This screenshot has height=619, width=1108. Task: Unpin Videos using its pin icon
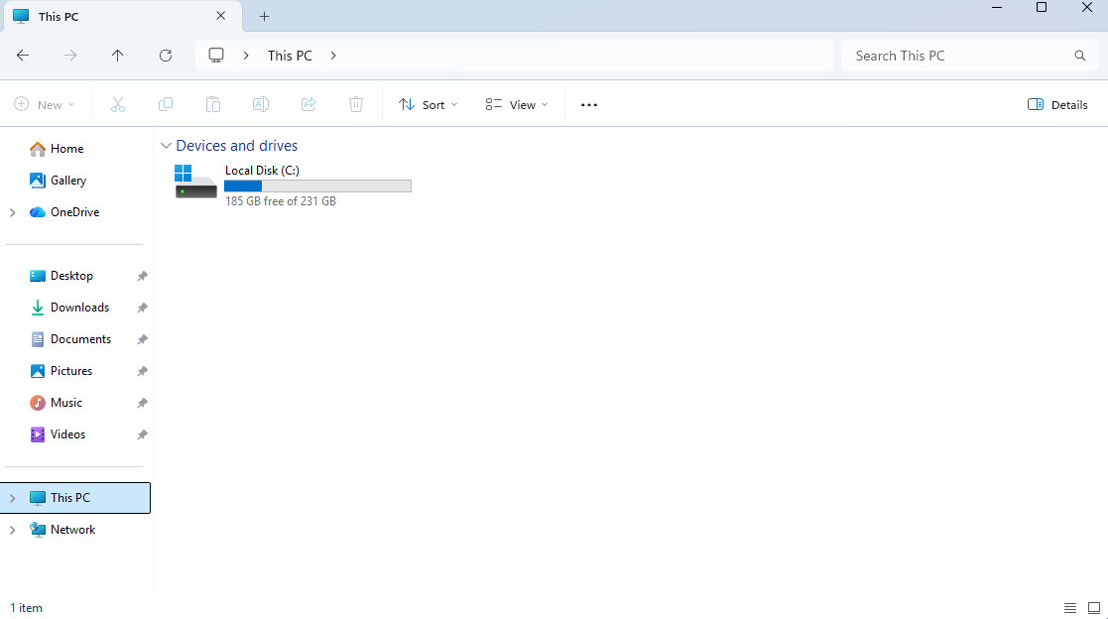[x=142, y=434]
